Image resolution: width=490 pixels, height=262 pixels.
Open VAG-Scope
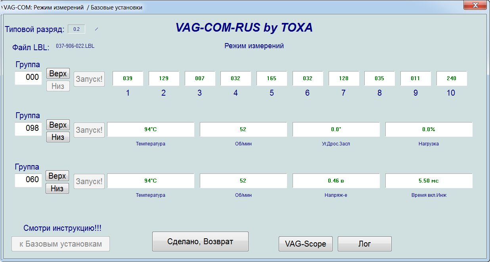point(306,244)
